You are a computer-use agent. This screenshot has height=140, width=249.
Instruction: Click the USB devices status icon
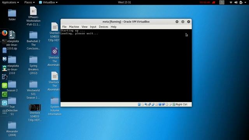(153, 104)
